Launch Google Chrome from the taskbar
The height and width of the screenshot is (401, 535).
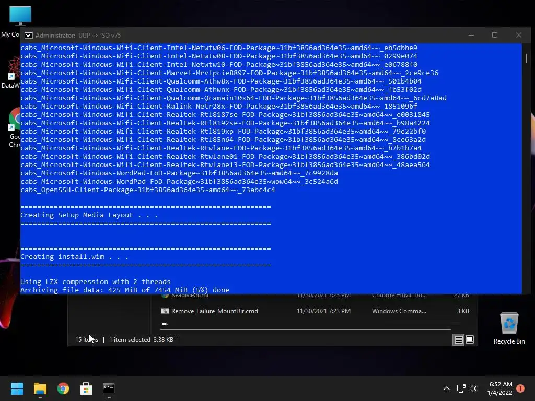[63, 388]
